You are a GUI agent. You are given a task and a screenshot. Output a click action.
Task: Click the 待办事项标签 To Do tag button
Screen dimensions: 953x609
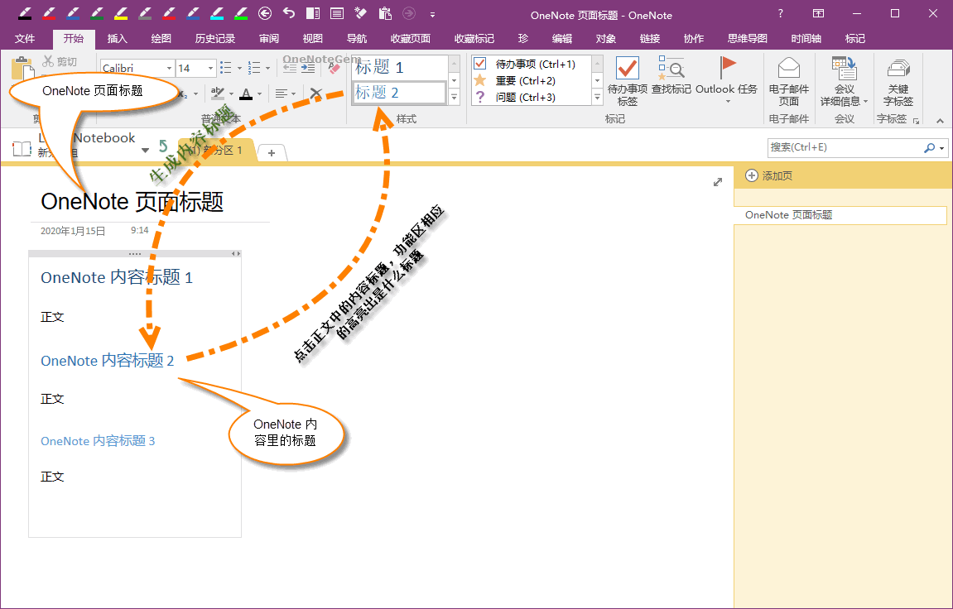pyautogui.click(x=628, y=81)
